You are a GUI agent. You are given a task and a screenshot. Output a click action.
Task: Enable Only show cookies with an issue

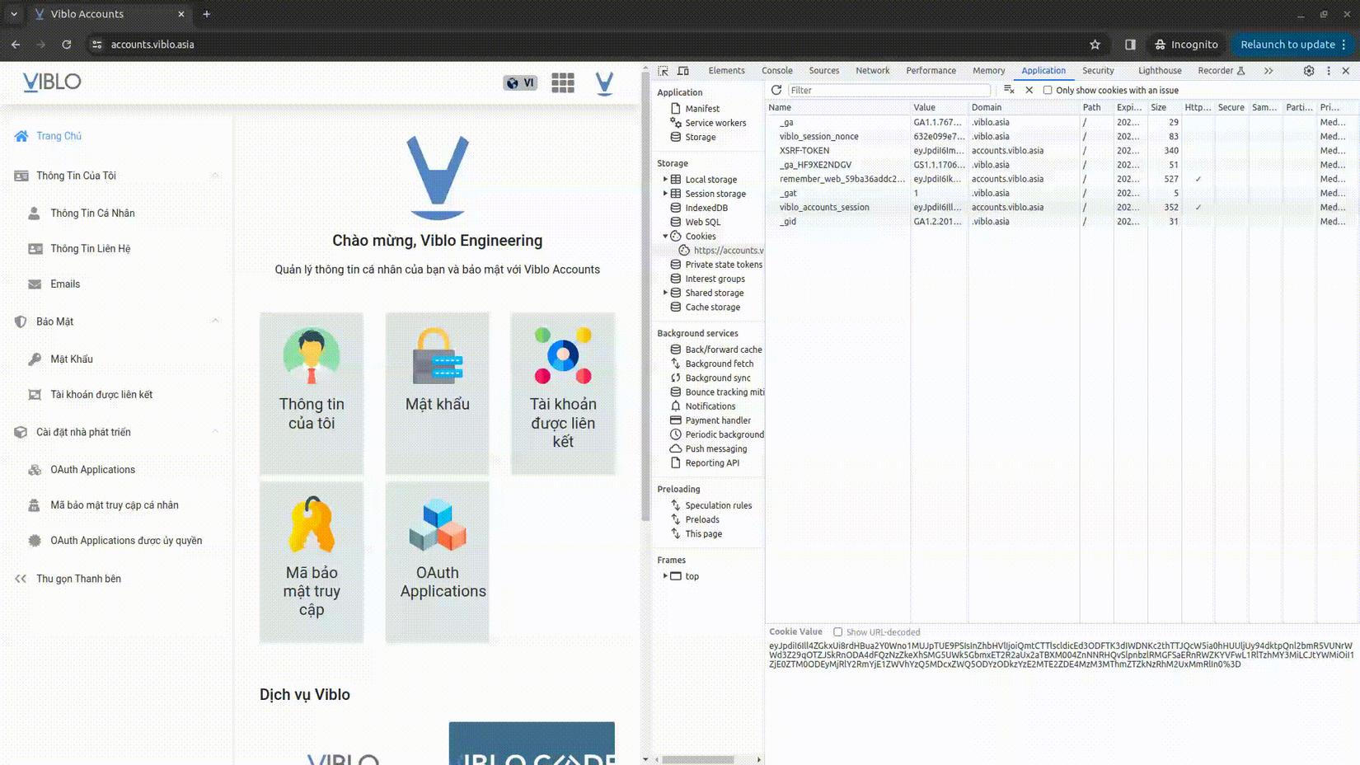click(1048, 90)
